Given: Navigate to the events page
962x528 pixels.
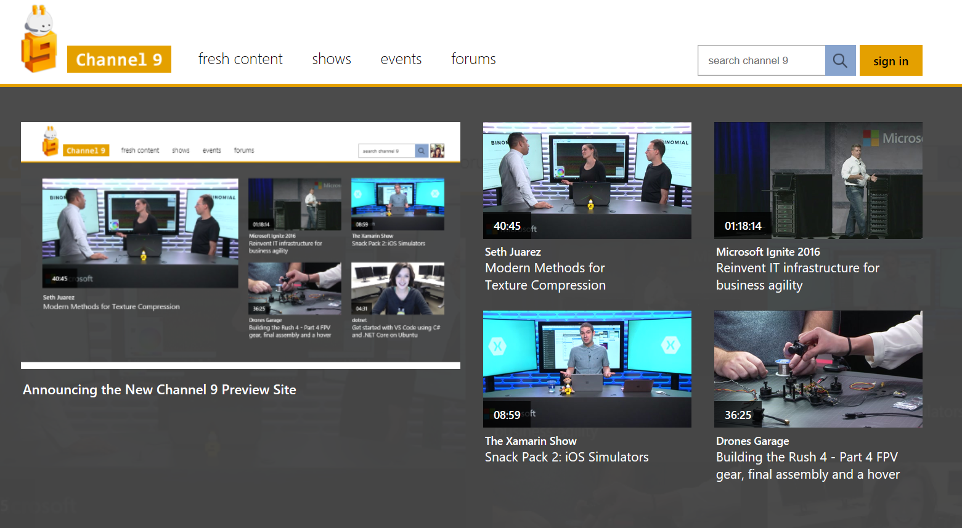Looking at the screenshot, I should click(x=401, y=59).
